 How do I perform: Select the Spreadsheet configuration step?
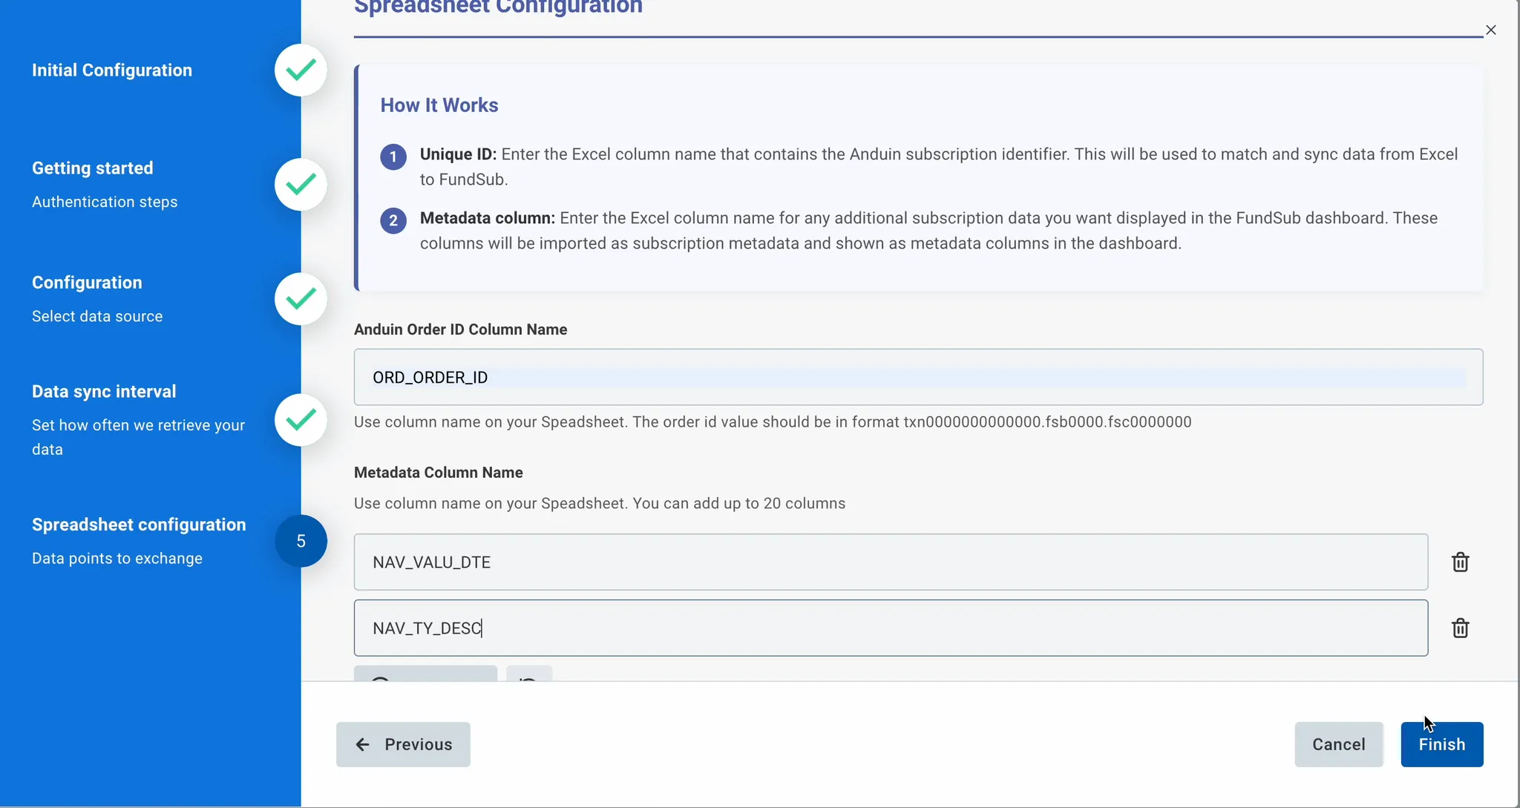139,525
